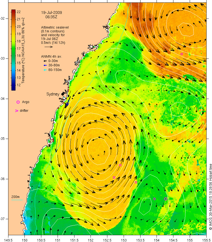
Task: Click the 150.5 longitude tick label
Action: (41, 240)
